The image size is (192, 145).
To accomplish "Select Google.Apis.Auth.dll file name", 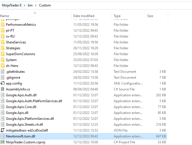I will click(21, 95).
